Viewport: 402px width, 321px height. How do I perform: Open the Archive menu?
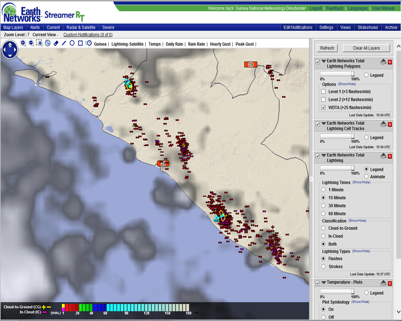point(391,28)
